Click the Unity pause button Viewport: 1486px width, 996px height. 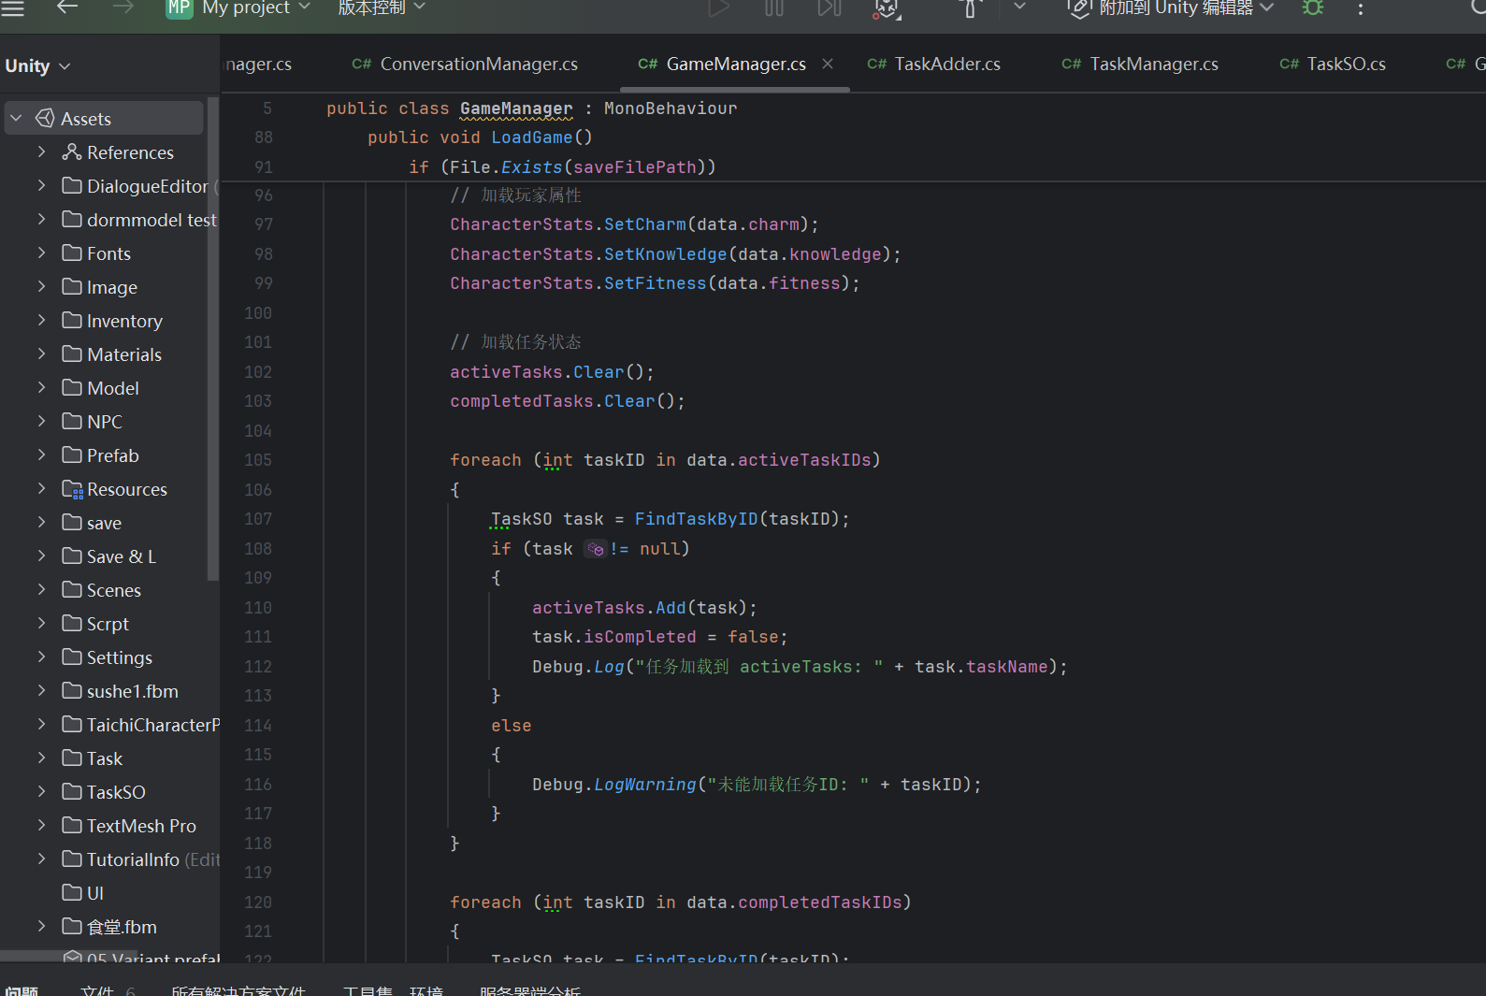[x=774, y=8]
